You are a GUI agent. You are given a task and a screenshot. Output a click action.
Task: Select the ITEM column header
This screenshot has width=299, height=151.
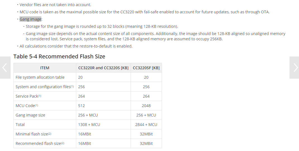tap(45, 68)
